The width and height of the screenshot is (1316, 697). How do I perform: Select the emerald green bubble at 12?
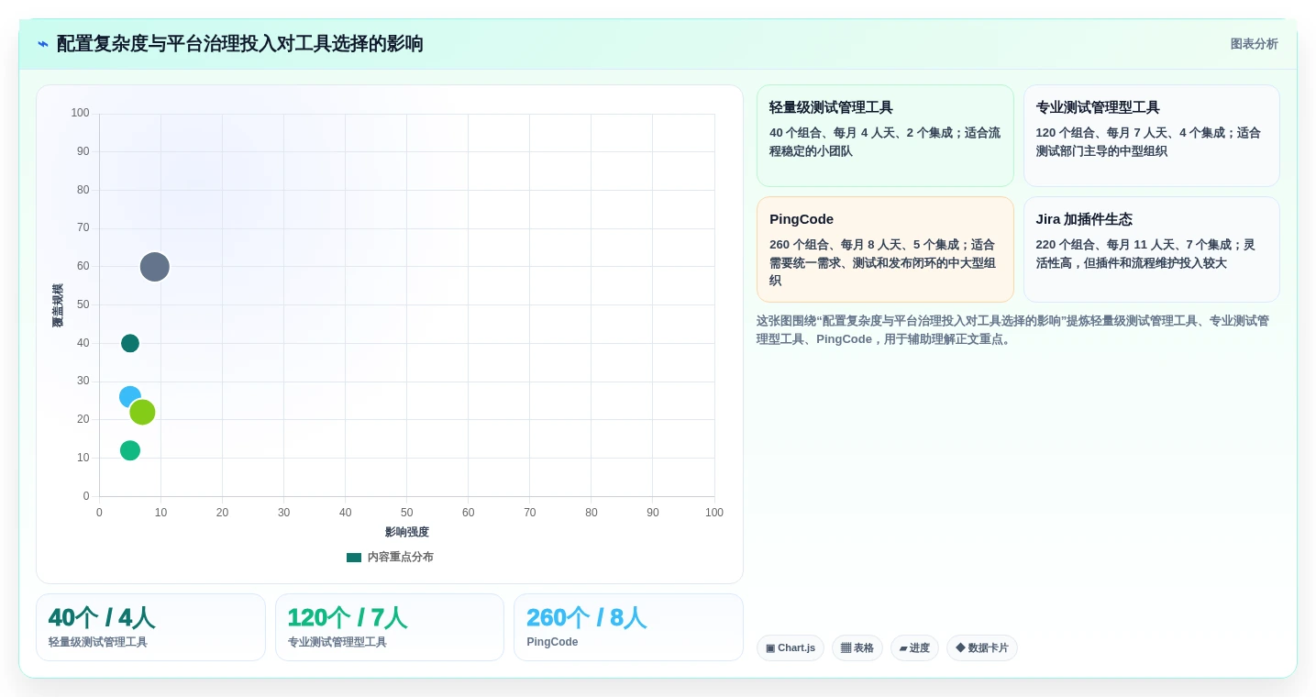[x=130, y=450]
